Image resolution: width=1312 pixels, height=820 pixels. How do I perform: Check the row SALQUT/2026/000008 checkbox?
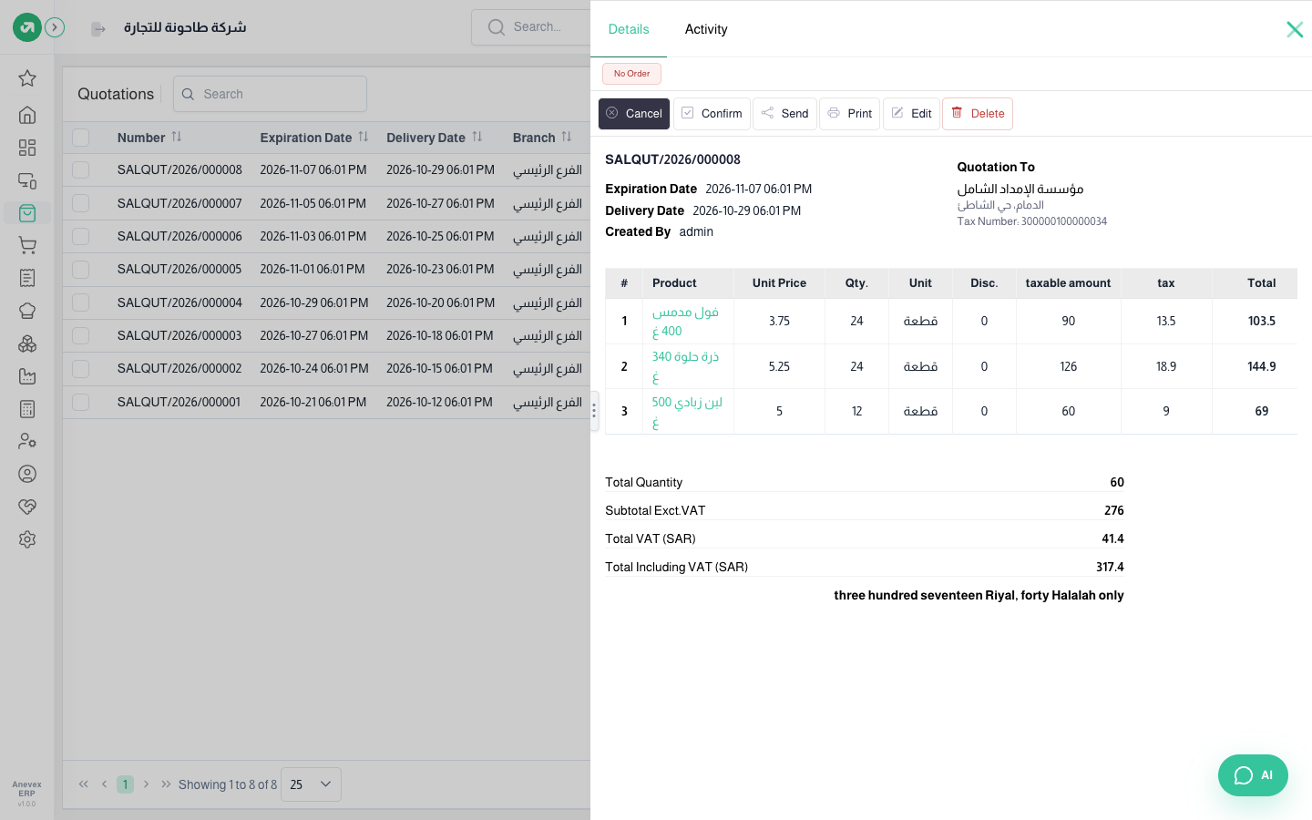coord(81,170)
